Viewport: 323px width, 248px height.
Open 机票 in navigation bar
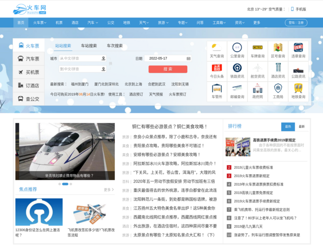tap(59, 23)
